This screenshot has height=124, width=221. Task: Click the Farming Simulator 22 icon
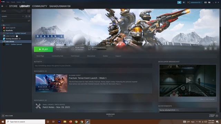click(4, 39)
